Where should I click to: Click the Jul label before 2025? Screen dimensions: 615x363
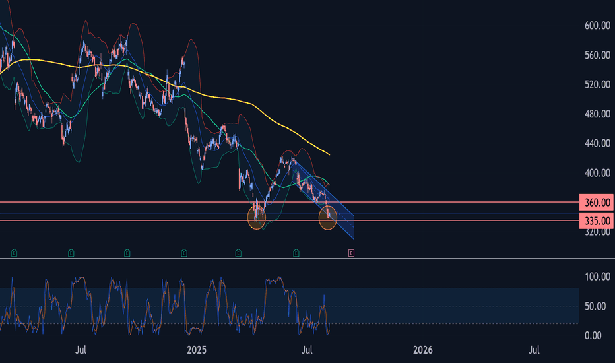pyautogui.click(x=81, y=350)
